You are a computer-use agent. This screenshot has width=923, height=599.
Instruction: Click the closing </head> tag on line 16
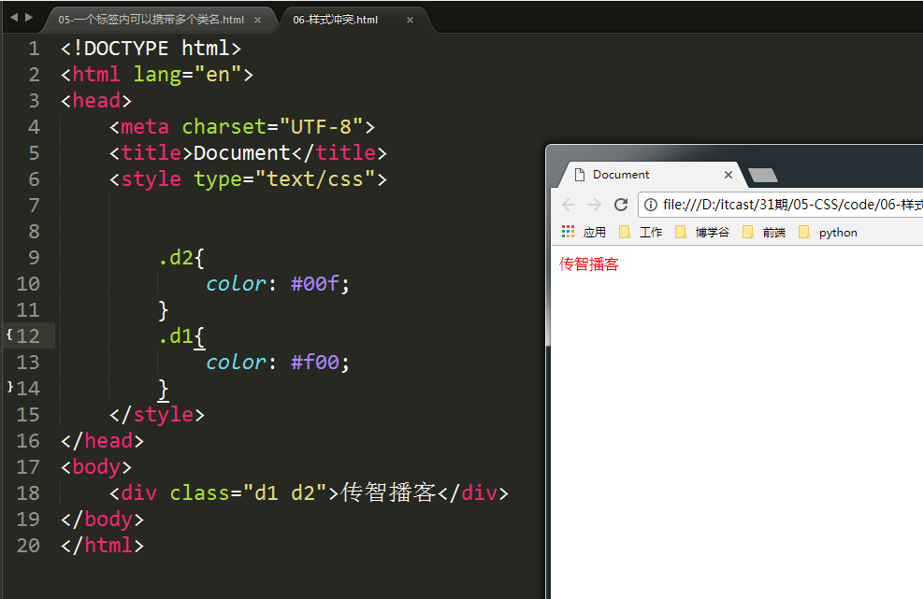102,441
